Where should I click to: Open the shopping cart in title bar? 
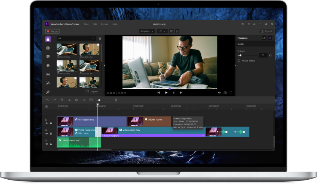249,24
